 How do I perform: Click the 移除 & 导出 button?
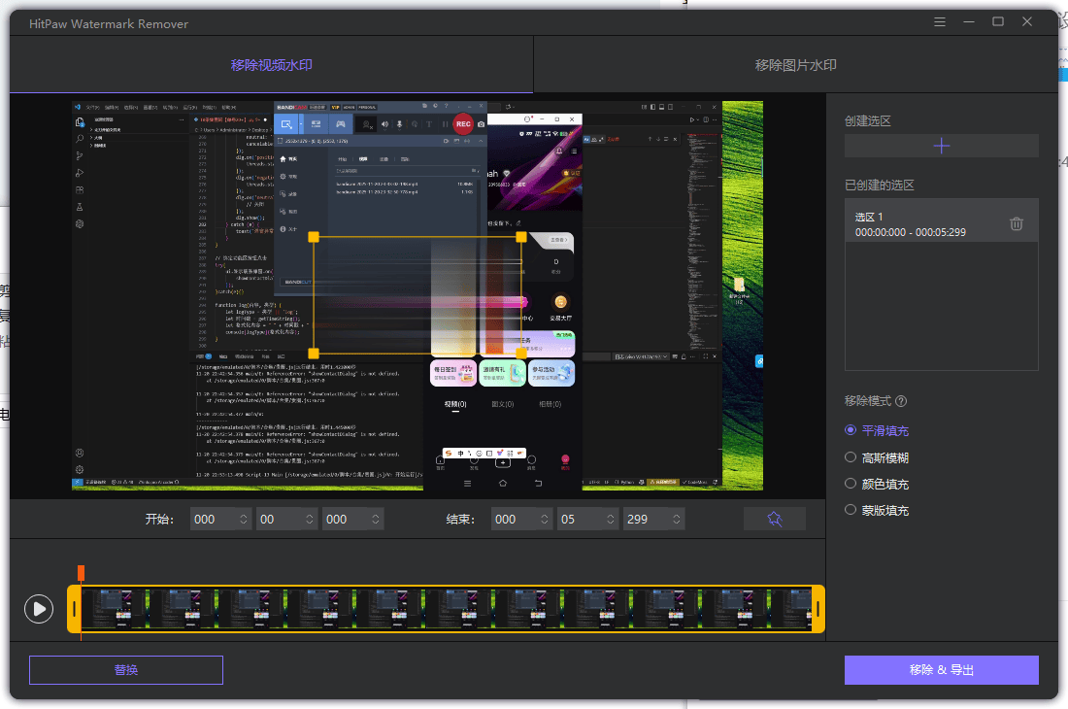pyautogui.click(x=941, y=670)
